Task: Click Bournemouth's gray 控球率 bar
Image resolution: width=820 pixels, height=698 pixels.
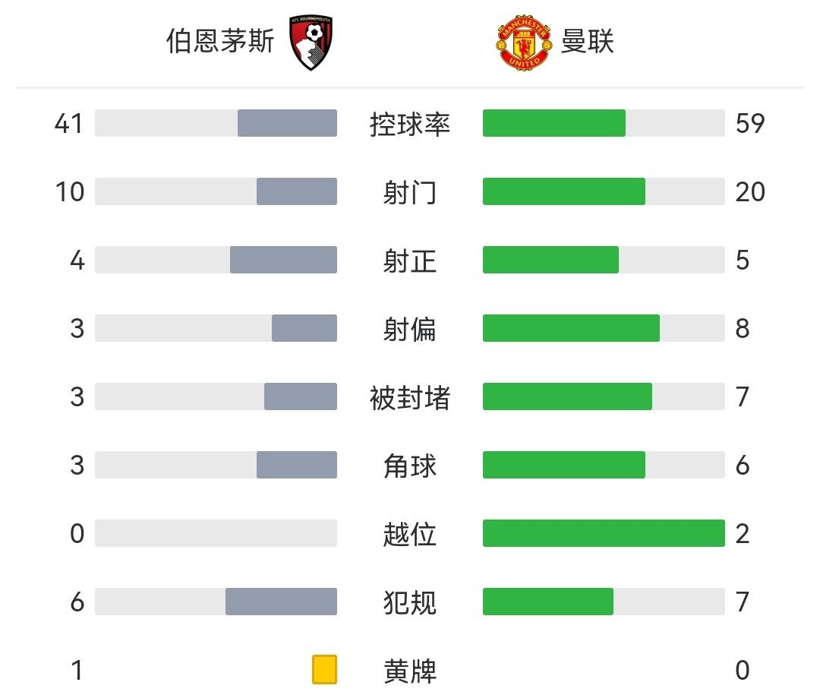Action: click(x=287, y=123)
